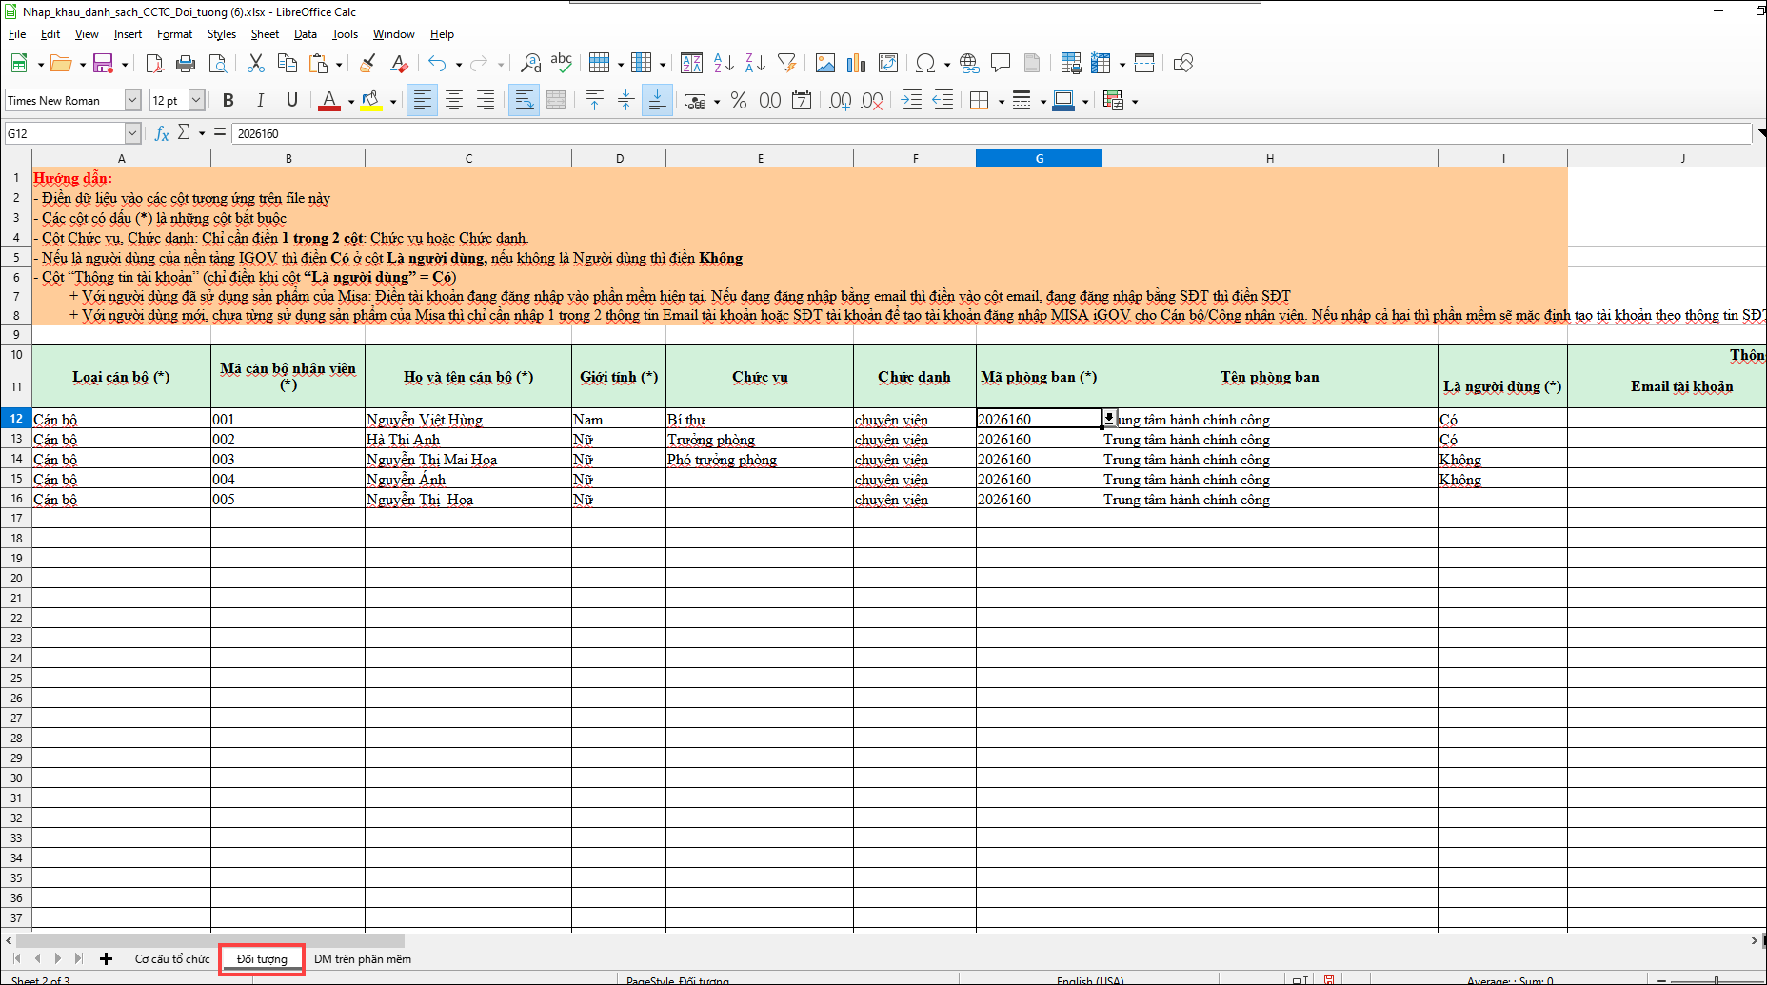
Task: Open Find and Replace
Action: tap(531, 64)
